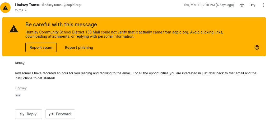Click the warning triangle in the yellow banner
The height and width of the screenshot is (127, 269).
point(14,29)
